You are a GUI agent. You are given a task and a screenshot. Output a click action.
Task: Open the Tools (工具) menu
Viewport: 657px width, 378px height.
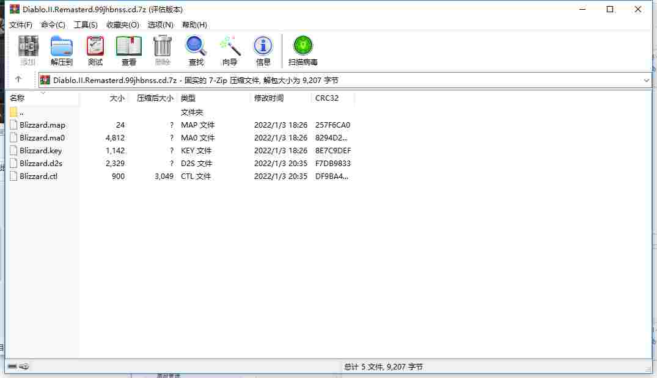86,24
